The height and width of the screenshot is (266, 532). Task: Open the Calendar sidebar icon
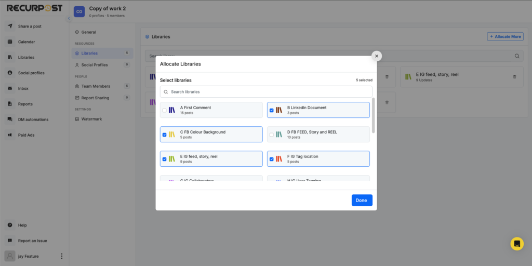tap(10, 42)
